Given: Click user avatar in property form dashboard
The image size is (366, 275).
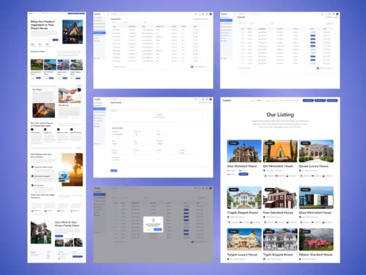Looking at the screenshot, I should click(210, 99).
